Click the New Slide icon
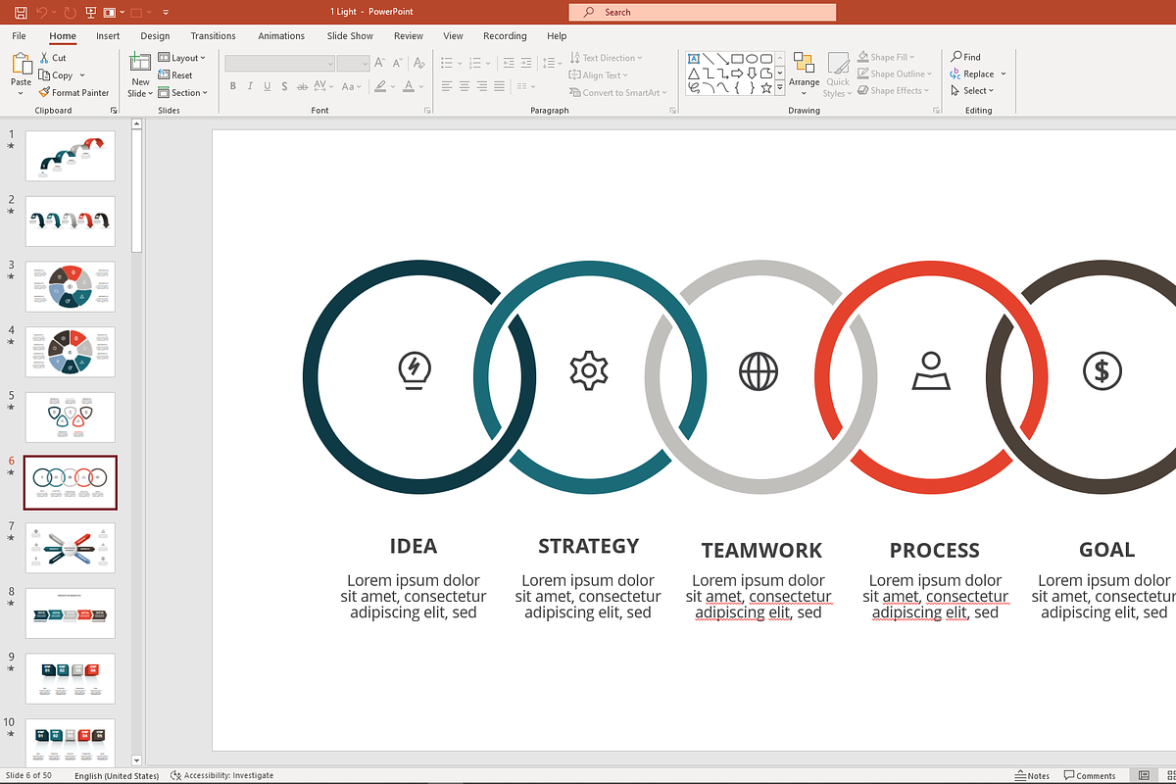The image size is (1176, 784). pos(140,61)
